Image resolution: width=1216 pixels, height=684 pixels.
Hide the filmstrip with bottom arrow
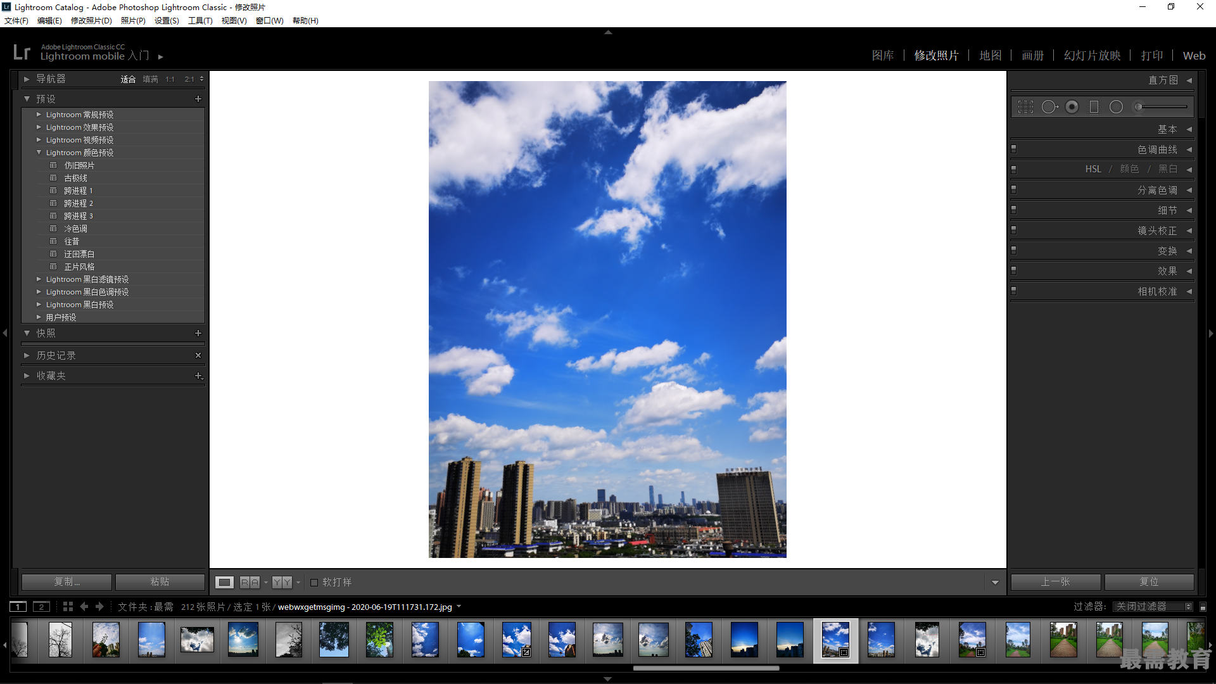coord(608,679)
